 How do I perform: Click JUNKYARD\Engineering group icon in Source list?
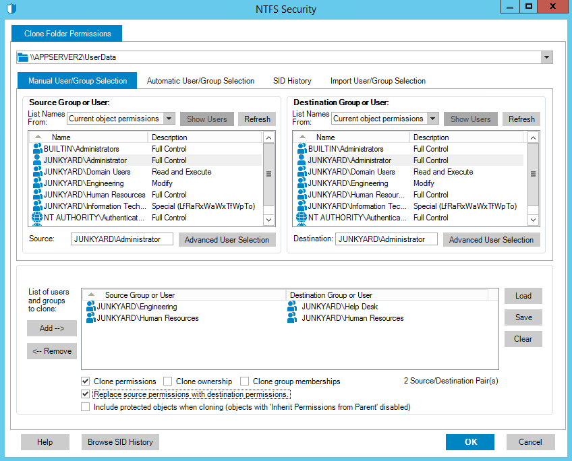pyautogui.click(x=37, y=183)
